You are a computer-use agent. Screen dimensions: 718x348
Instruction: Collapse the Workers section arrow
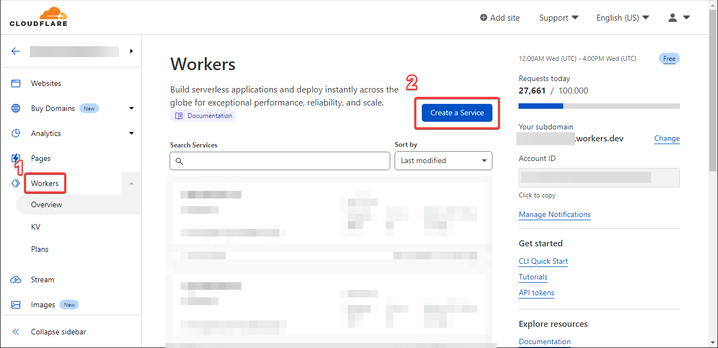[x=132, y=183]
